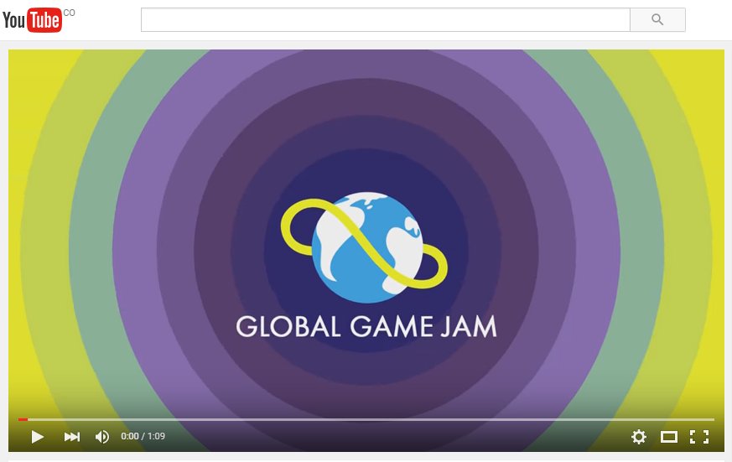Mute the video volume speaker icon

(x=102, y=437)
